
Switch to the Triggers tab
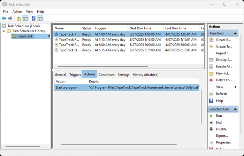click(75, 75)
